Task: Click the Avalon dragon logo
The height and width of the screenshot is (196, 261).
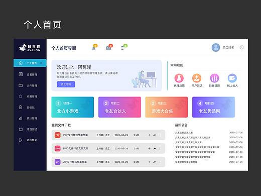Action: pos(29,48)
